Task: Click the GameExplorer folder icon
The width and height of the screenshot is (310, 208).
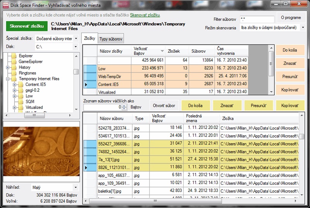Action: click(14, 62)
